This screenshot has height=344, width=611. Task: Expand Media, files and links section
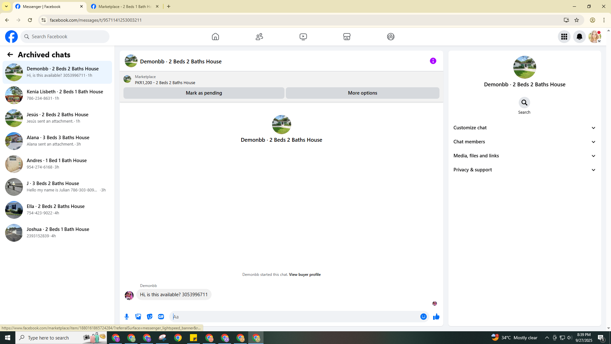[x=524, y=156]
